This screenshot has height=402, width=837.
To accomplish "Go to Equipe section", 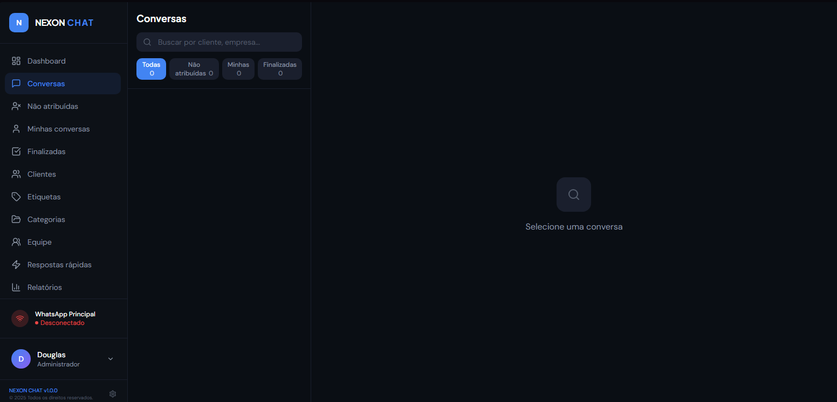I will coord(63,242).
